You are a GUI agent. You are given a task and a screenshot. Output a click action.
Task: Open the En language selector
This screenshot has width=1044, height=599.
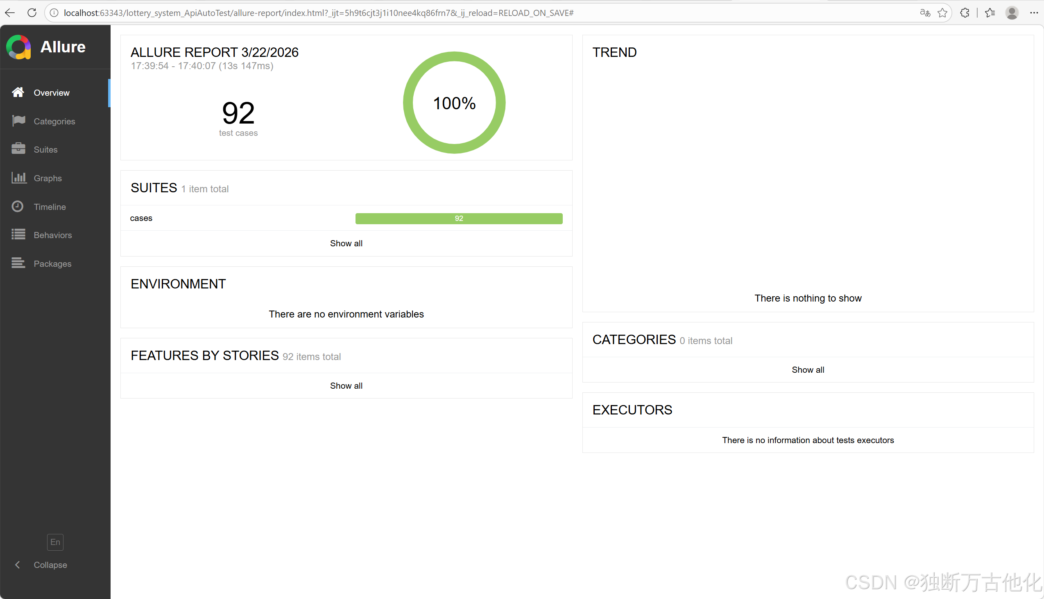[55, 542]
